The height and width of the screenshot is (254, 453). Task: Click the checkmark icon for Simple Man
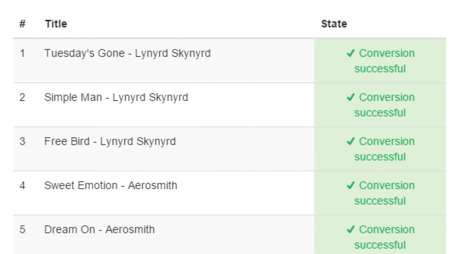click(x=351, y=97)
